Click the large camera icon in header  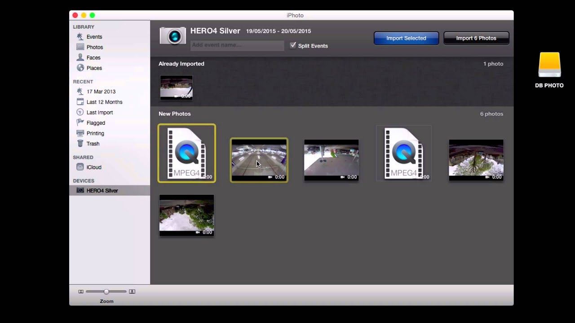tap(173, 36)
